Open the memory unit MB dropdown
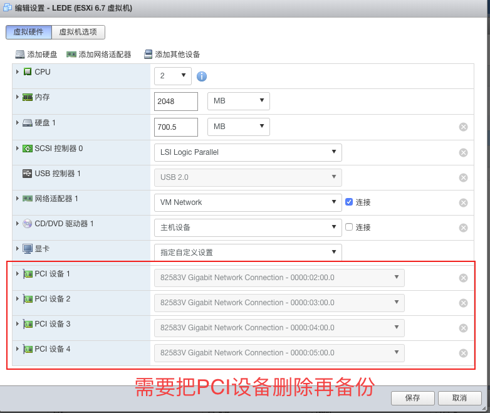Viewport: 490px width, 413px height. click(x=238, y=101)
